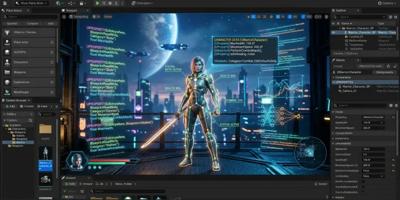
Task: Select the Place Actor pawn icon
Action: tap(7, 42)
